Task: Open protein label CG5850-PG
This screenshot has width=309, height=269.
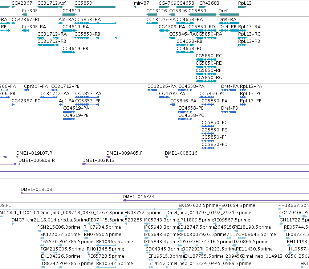Action: pyautogui.click(x=212, y=94)
